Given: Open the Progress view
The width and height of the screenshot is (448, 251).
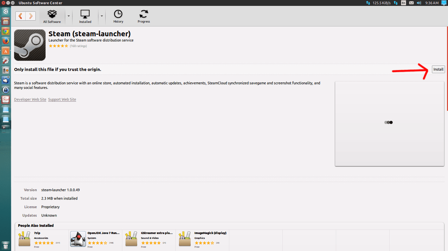Looking at the screenshot, I should 144,16.
